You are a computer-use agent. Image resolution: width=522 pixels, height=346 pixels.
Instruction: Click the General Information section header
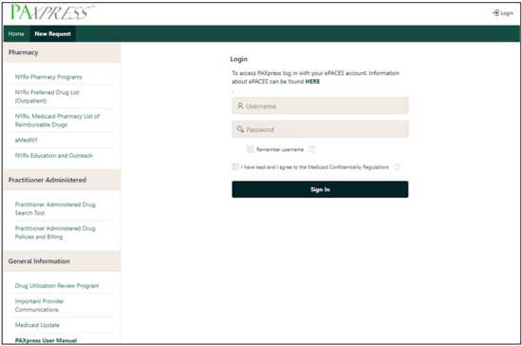[63, 261]
